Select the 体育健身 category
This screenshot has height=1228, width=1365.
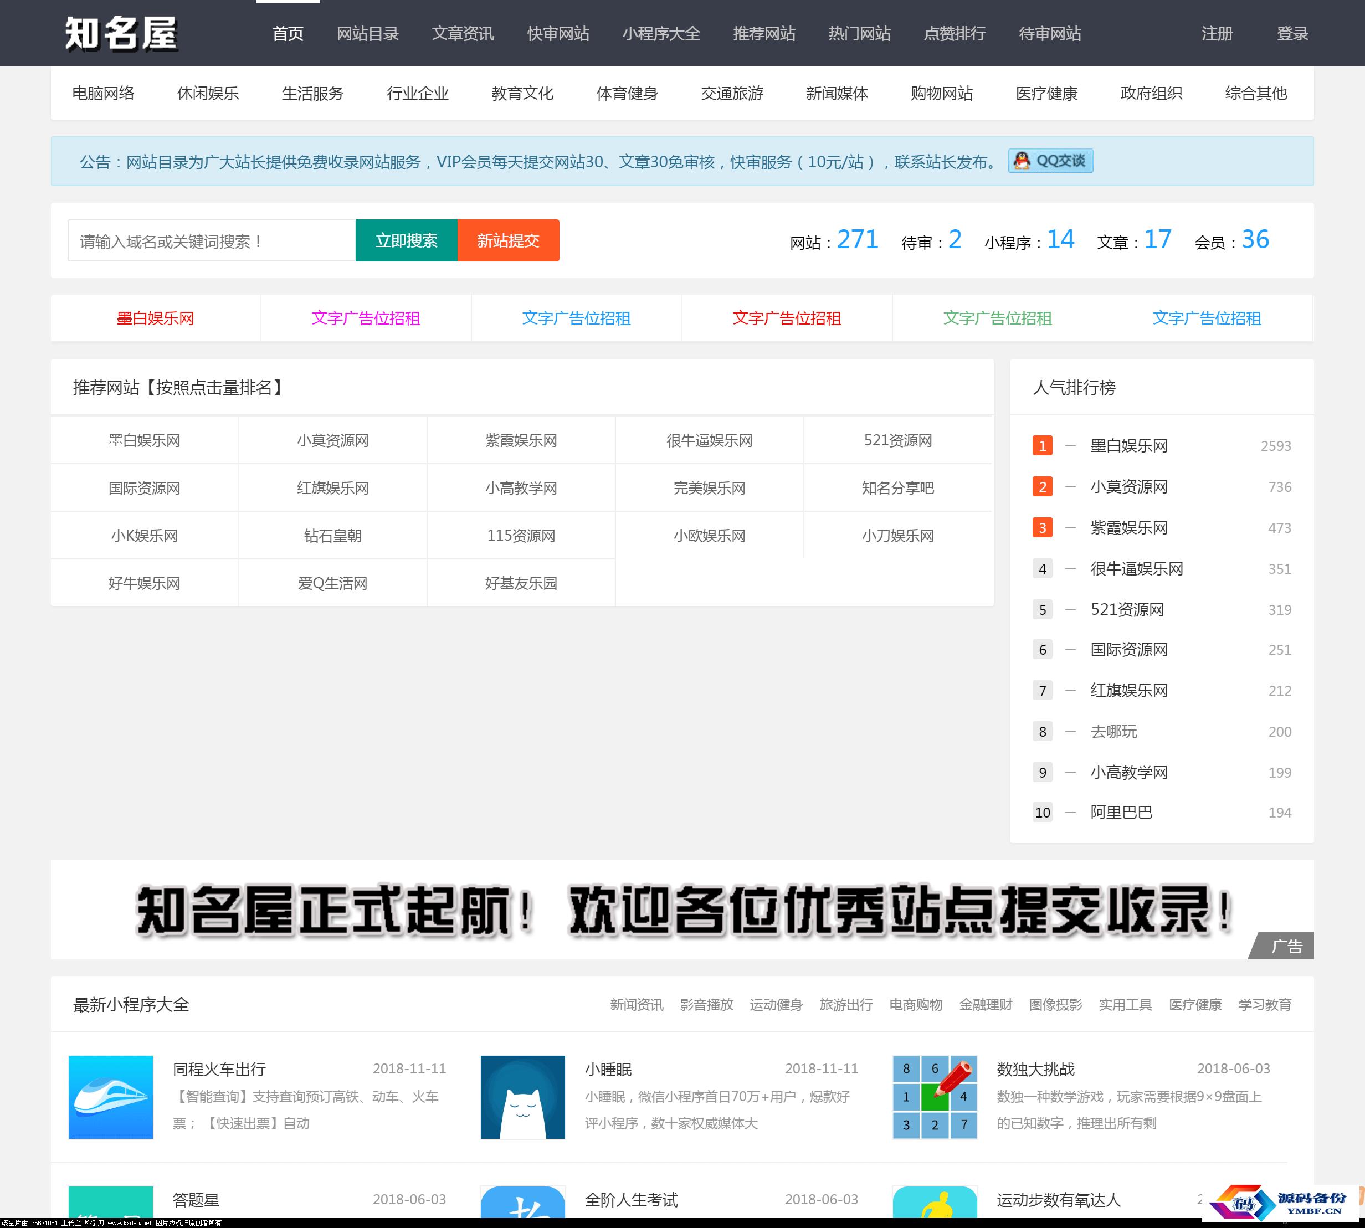coord(627,93)
